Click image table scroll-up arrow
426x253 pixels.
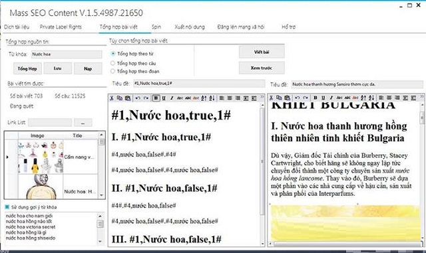(101, 135)
